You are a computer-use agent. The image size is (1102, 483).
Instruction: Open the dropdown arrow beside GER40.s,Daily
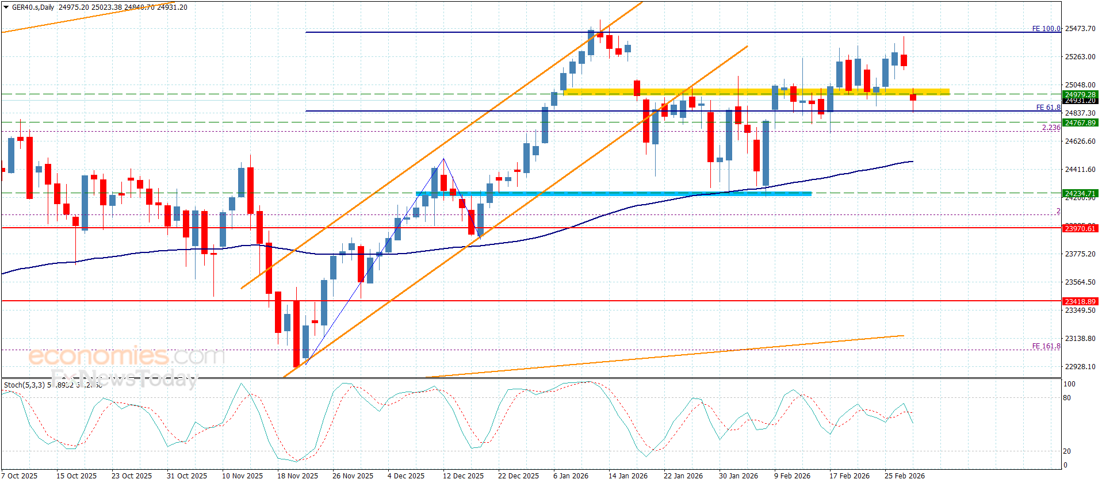tap(6, 7)
